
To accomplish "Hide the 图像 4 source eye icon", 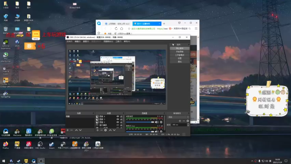I will 117,117.
